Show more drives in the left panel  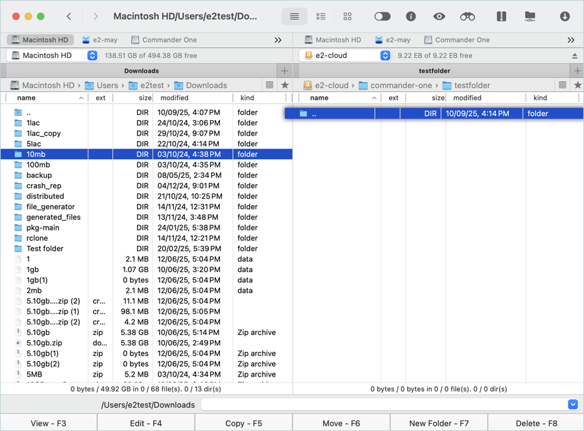(278, 40)
